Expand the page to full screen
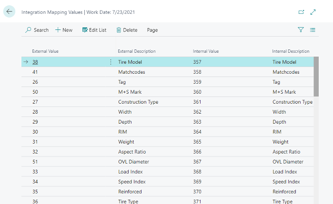Screen dimensions: 333x204 tap(313, 12)
